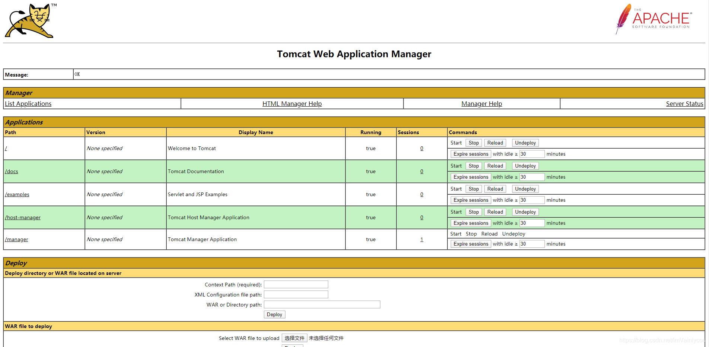Reload the Servlet and JSP Examples app

click(x=495, y=189)
